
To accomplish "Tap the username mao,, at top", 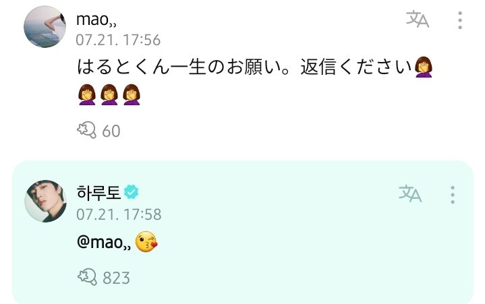I will tap(96, 20).
